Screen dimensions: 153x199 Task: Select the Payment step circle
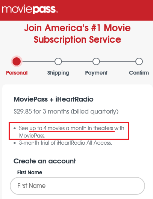[x=96, y=61]
